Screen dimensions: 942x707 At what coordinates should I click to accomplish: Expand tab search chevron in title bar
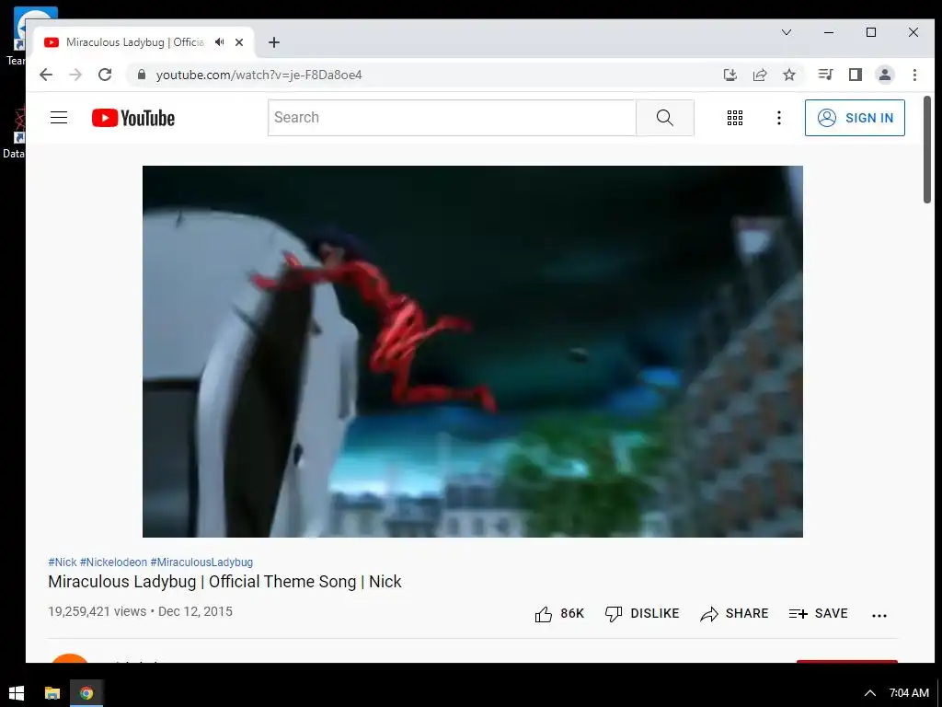point(787,32)
